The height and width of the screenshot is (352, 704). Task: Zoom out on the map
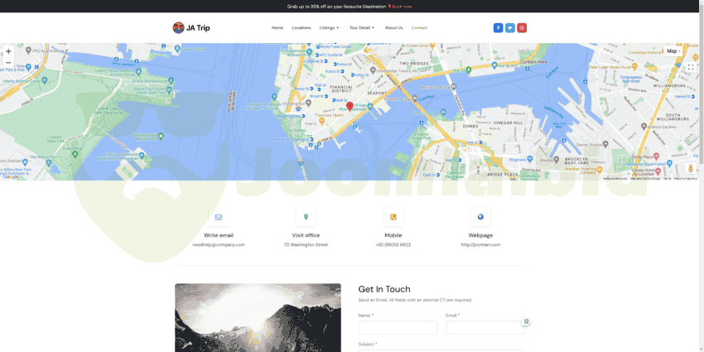point(8,62)
